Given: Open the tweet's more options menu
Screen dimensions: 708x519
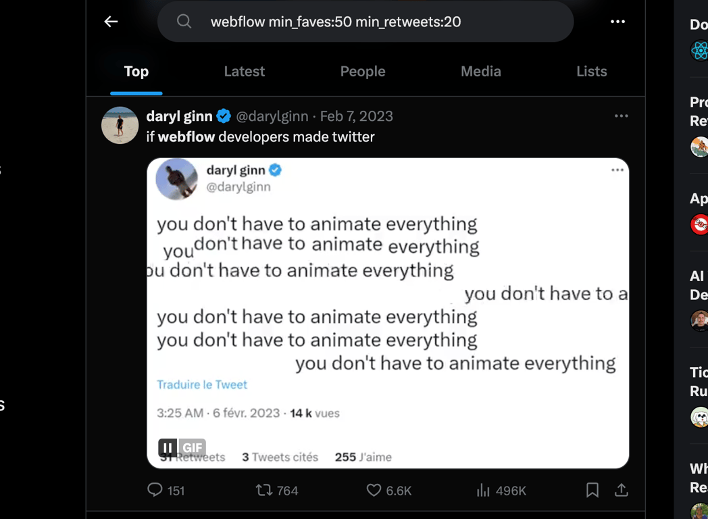Looking at the screenshot, I should 621,116.
